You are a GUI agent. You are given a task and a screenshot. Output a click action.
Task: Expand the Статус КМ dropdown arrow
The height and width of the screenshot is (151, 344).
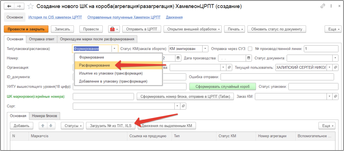[205, 49]
